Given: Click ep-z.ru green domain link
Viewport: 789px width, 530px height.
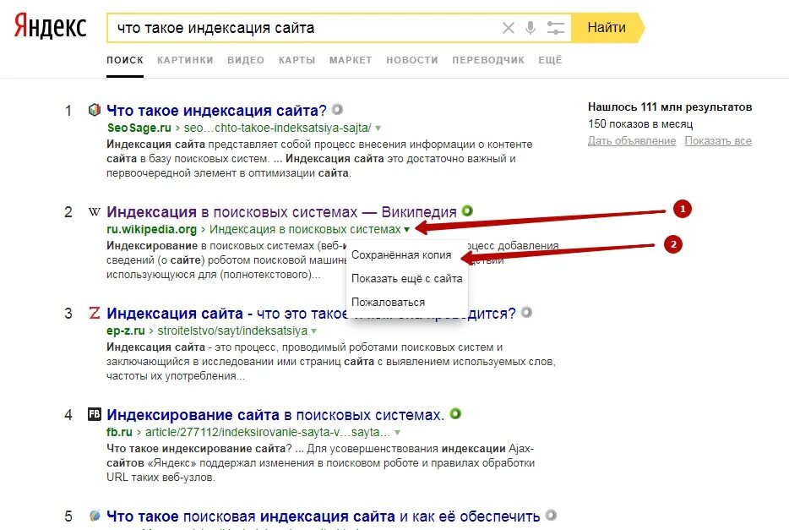Looking at the screenshot, I should click(x=125, y=331).
